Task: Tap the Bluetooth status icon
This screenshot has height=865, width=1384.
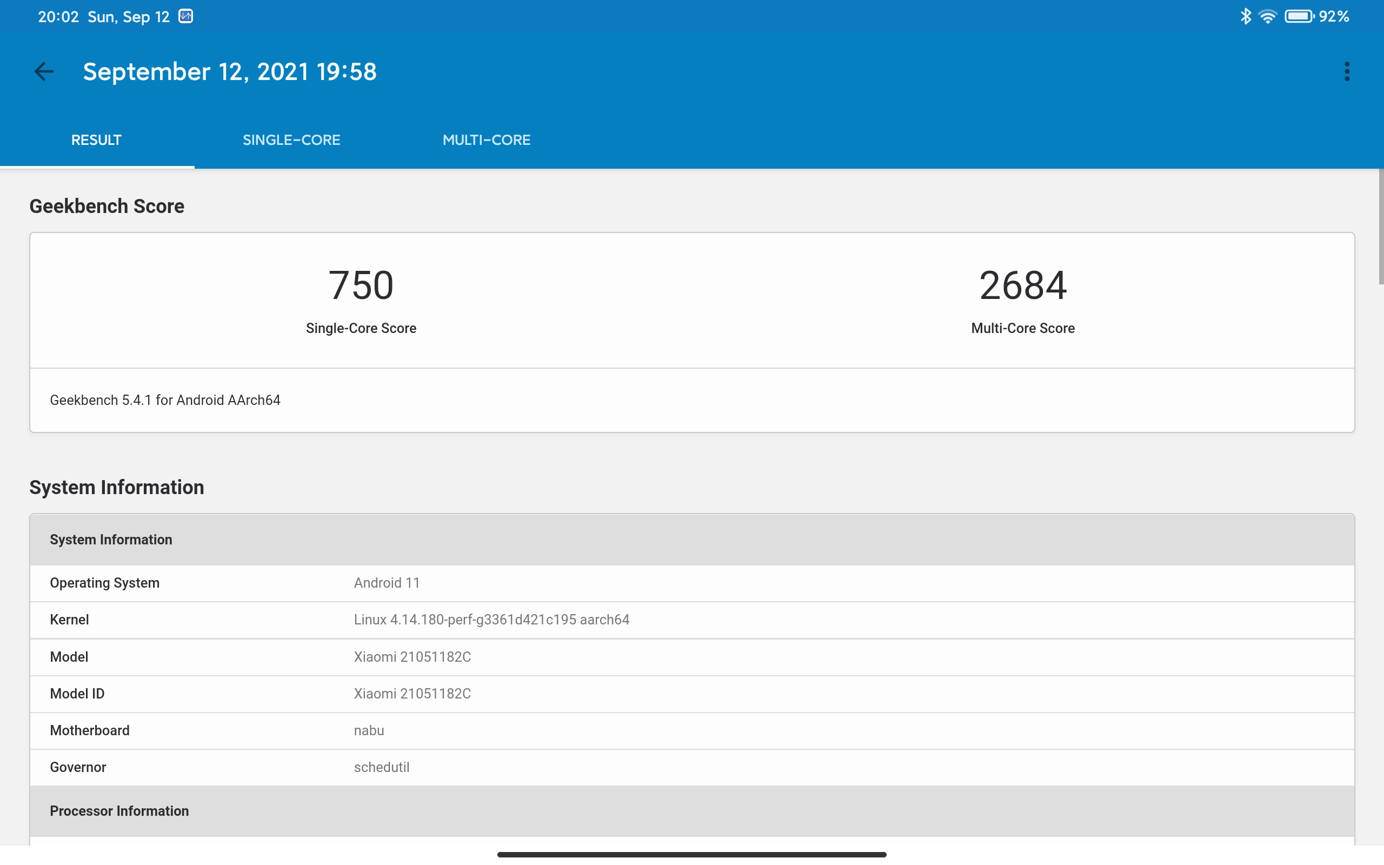Action: pos(1245,17)
